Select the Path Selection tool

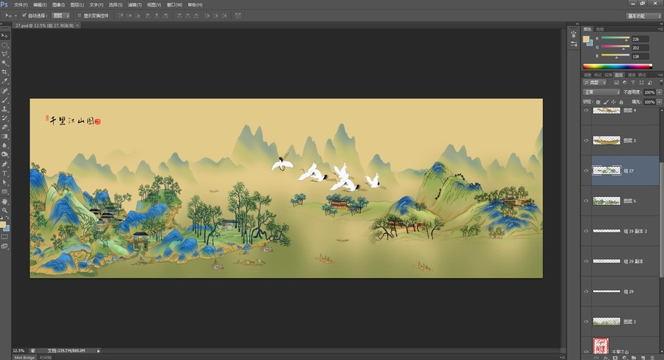(x=4, y=182)
